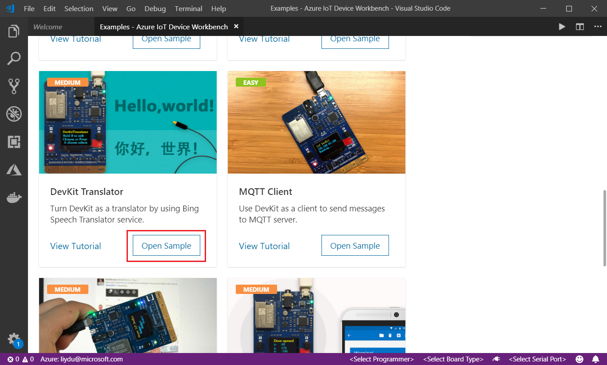Open the View menu
The image size is (607, 365).
click(x=110, y=8)
